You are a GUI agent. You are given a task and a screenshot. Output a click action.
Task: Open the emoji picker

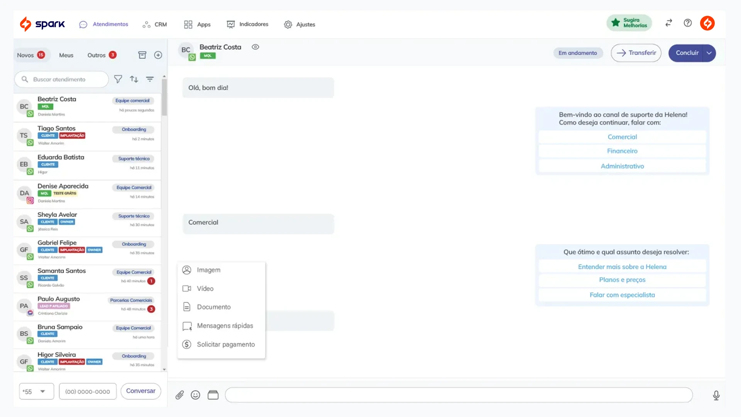195,395
